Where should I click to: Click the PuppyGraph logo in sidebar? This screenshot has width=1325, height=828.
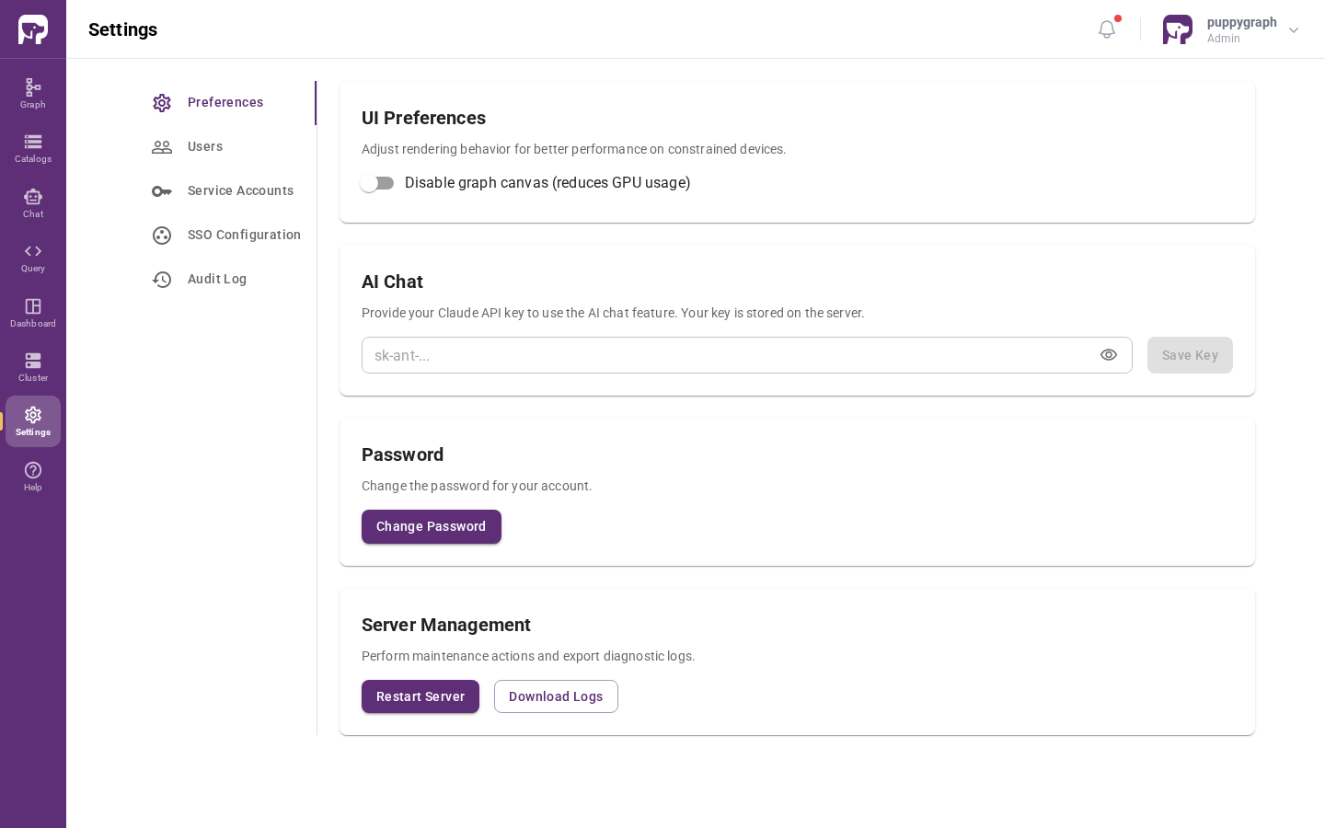click(x=33, y=29)
